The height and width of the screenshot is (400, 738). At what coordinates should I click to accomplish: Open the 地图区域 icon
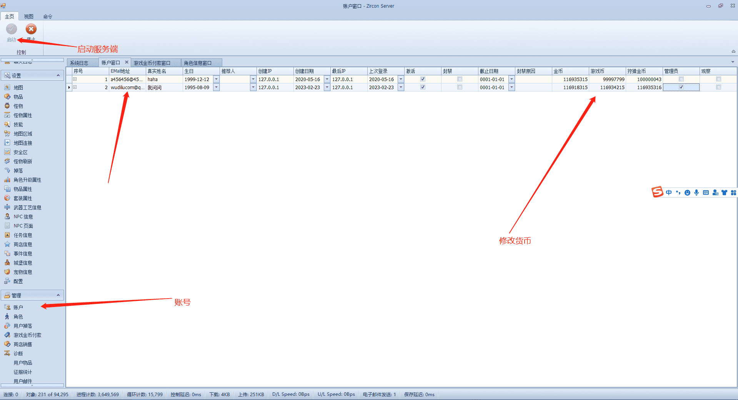tap(7, 133)
